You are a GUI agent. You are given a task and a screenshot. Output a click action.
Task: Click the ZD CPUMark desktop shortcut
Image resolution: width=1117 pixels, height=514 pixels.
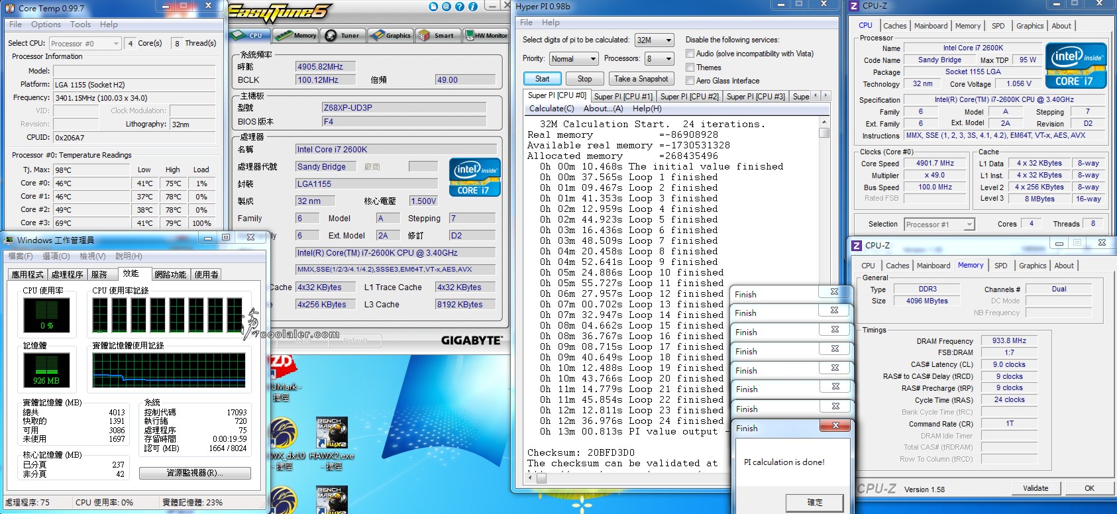(284, 379)
